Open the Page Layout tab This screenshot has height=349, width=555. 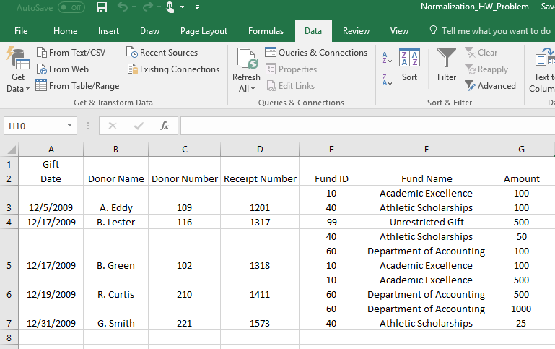pyautogui.click(x=204, y=31)
